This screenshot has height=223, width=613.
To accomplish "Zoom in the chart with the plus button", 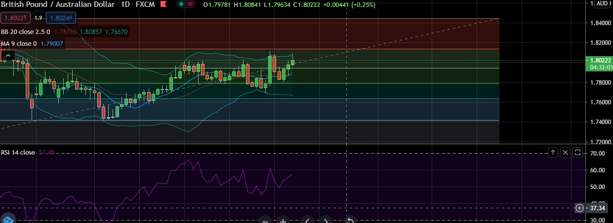I will pyautogui.click(x=283, y=220).
